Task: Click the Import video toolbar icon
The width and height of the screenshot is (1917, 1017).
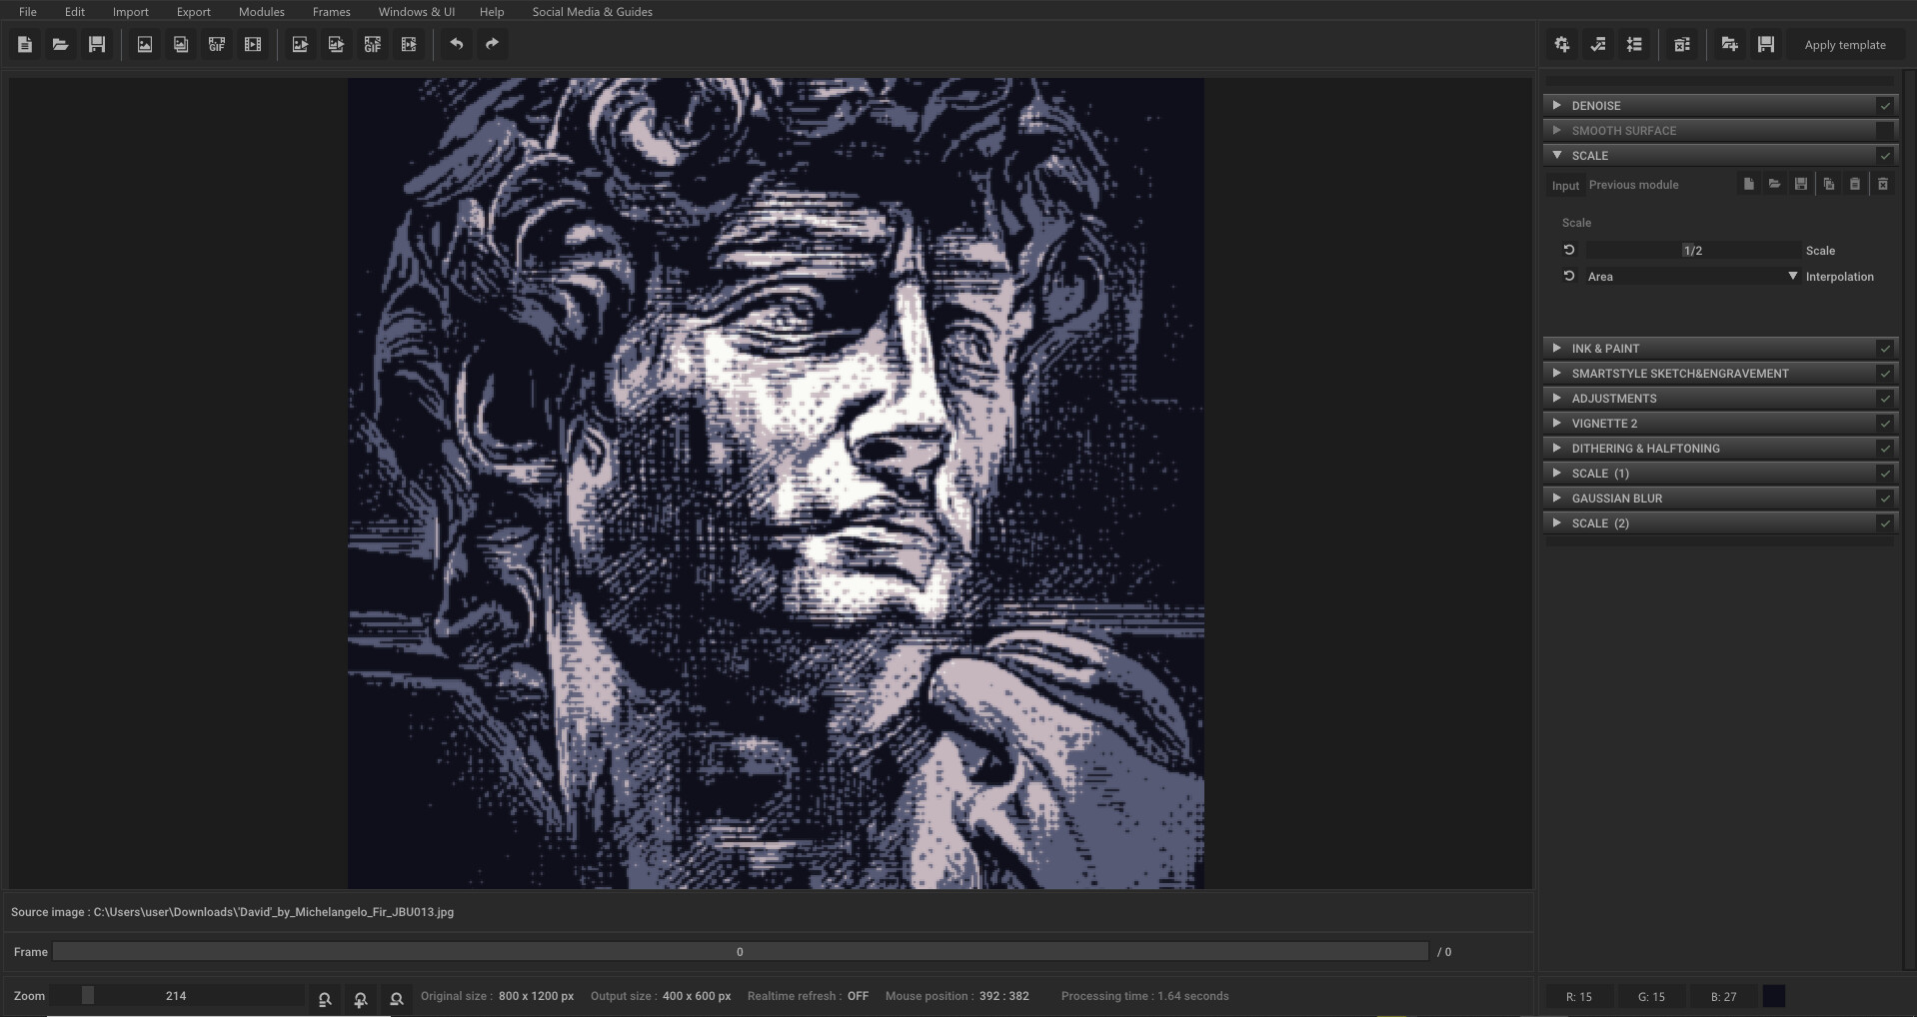Action: [x=252, y=44]
